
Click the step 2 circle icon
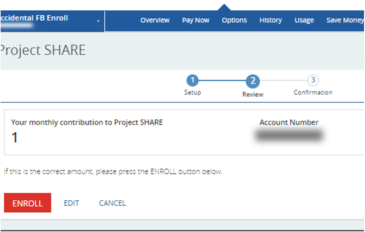253,81
